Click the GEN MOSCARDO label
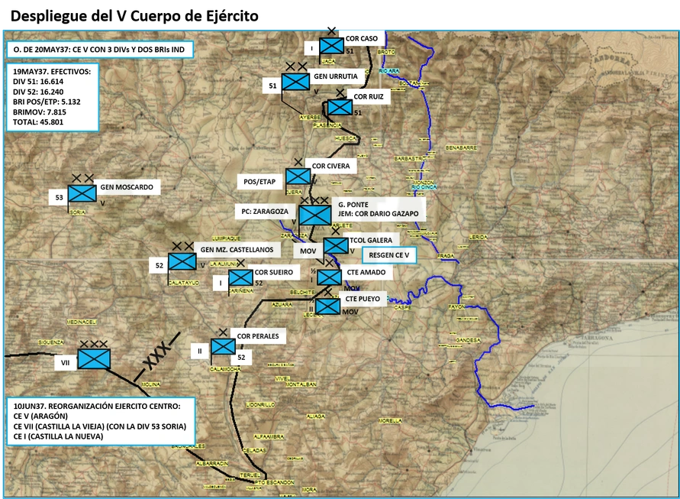680x499 pixels. pyautogui.click(x=127, y=187)
